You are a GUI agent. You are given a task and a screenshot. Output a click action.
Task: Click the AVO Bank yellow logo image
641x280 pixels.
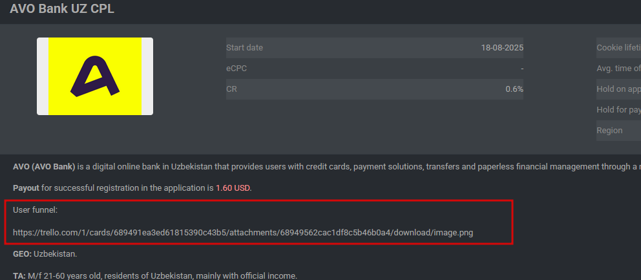coord(95,76)
